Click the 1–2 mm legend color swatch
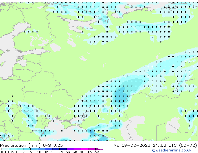 coord(20,149)
